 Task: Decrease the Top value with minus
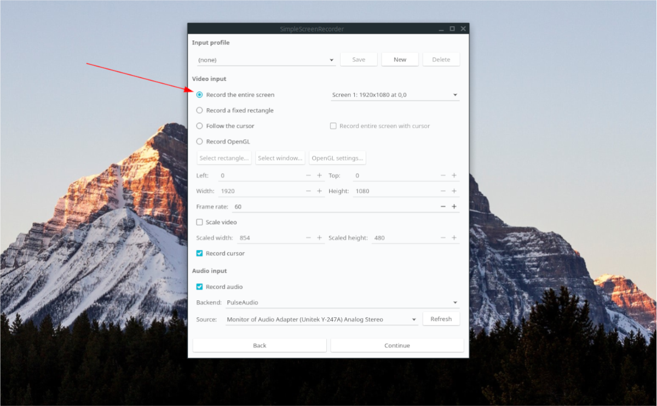pyautogui.click(x=443, y=175)
